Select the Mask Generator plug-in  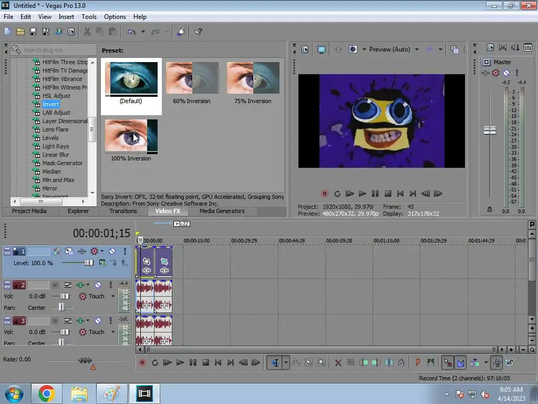(x=63, y=163)
